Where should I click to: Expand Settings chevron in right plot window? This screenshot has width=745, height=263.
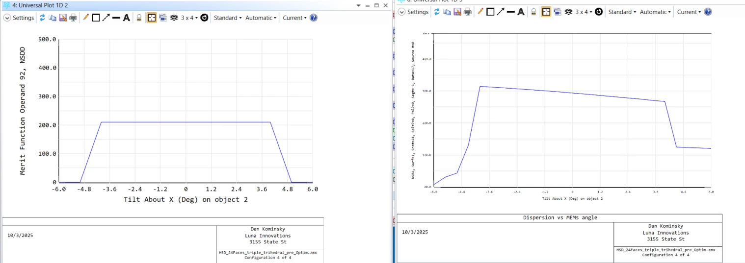401,12
